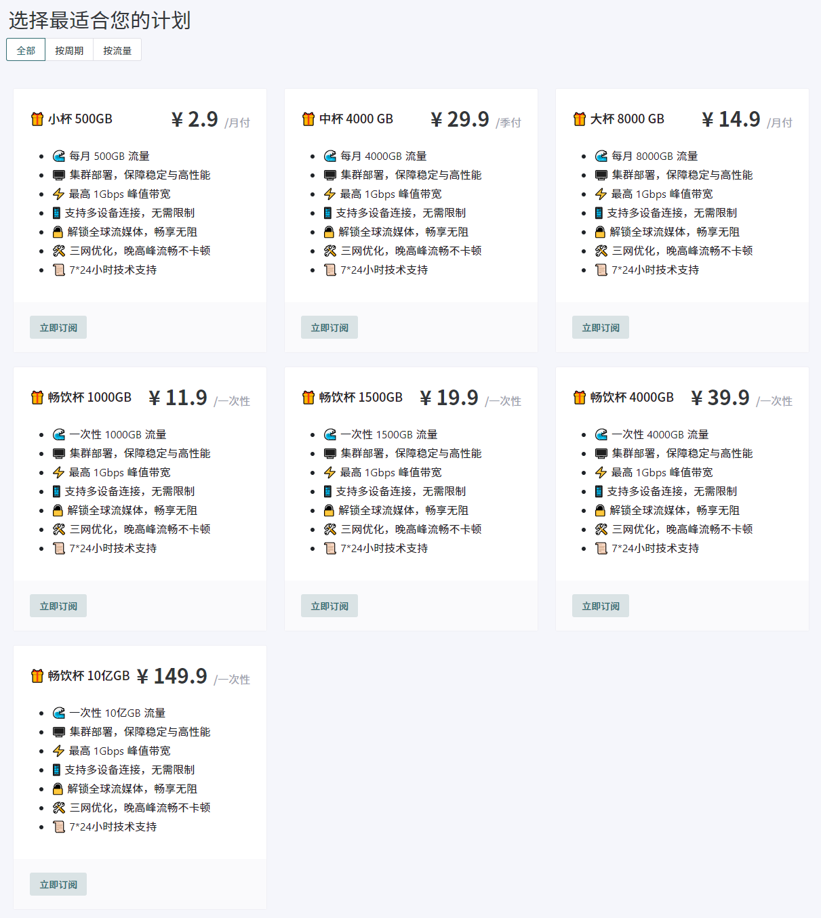Click gift icon beside 小杯 500GB

click(37, 119)
